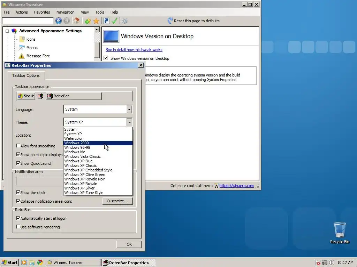Click the gold star Favorites icon

point(96,21)
